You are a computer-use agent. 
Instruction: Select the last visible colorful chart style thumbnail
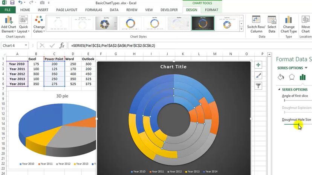pyautogui.click(x=227, y=23)
